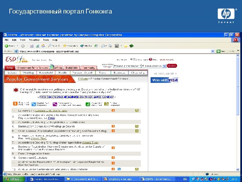Screen dimensions: 242x182
Task: Switch to the hong kong PowerPoint taskbar item
Action: point(120,179)
